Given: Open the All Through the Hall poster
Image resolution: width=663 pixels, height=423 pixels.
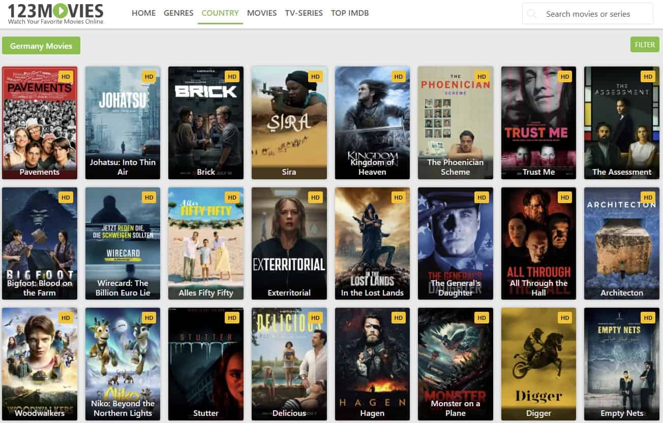Looking at the screenshot, I should pos(538,243).
